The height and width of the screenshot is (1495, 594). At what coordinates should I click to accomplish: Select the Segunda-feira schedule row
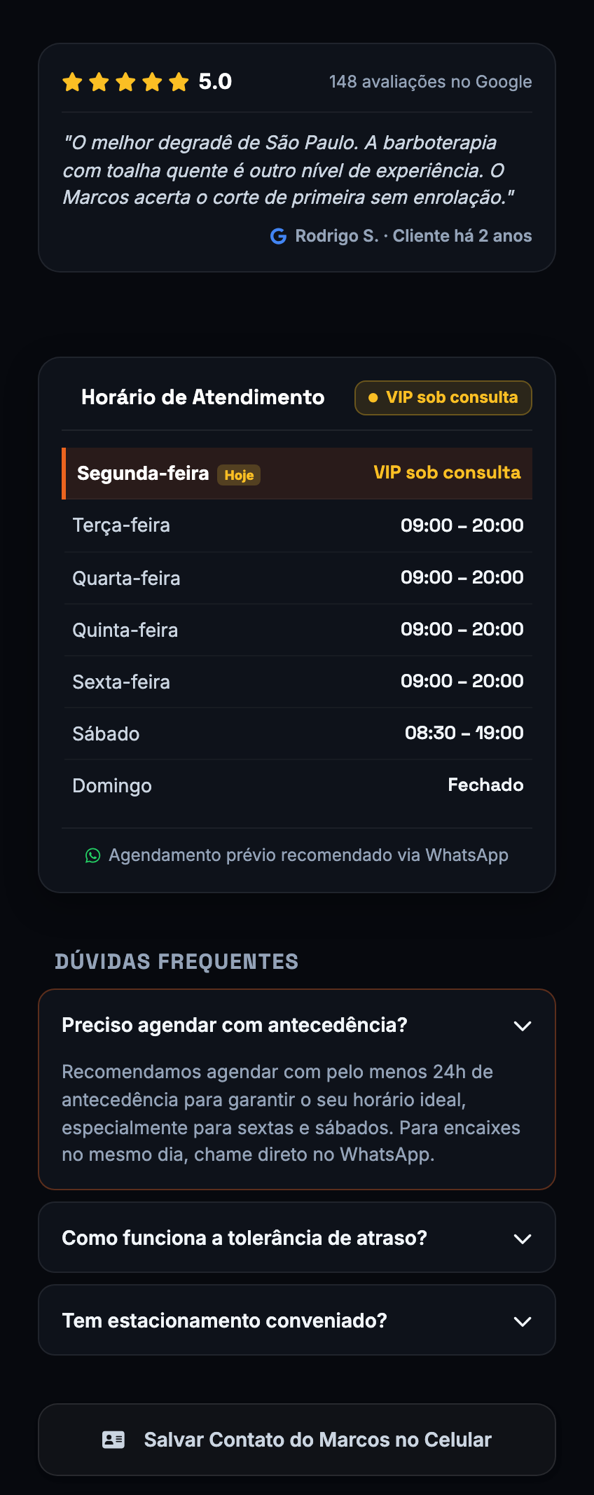[297, 474]
